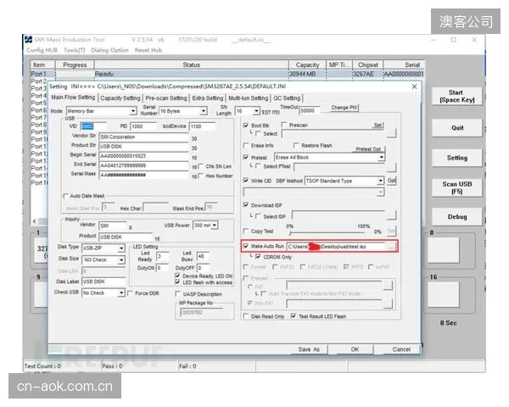Image resolution: width=509 pixels, height=407 pixels.
Task: Expand the Pretest Erase All Block dropdown
Action: click(x=382, y=158)
